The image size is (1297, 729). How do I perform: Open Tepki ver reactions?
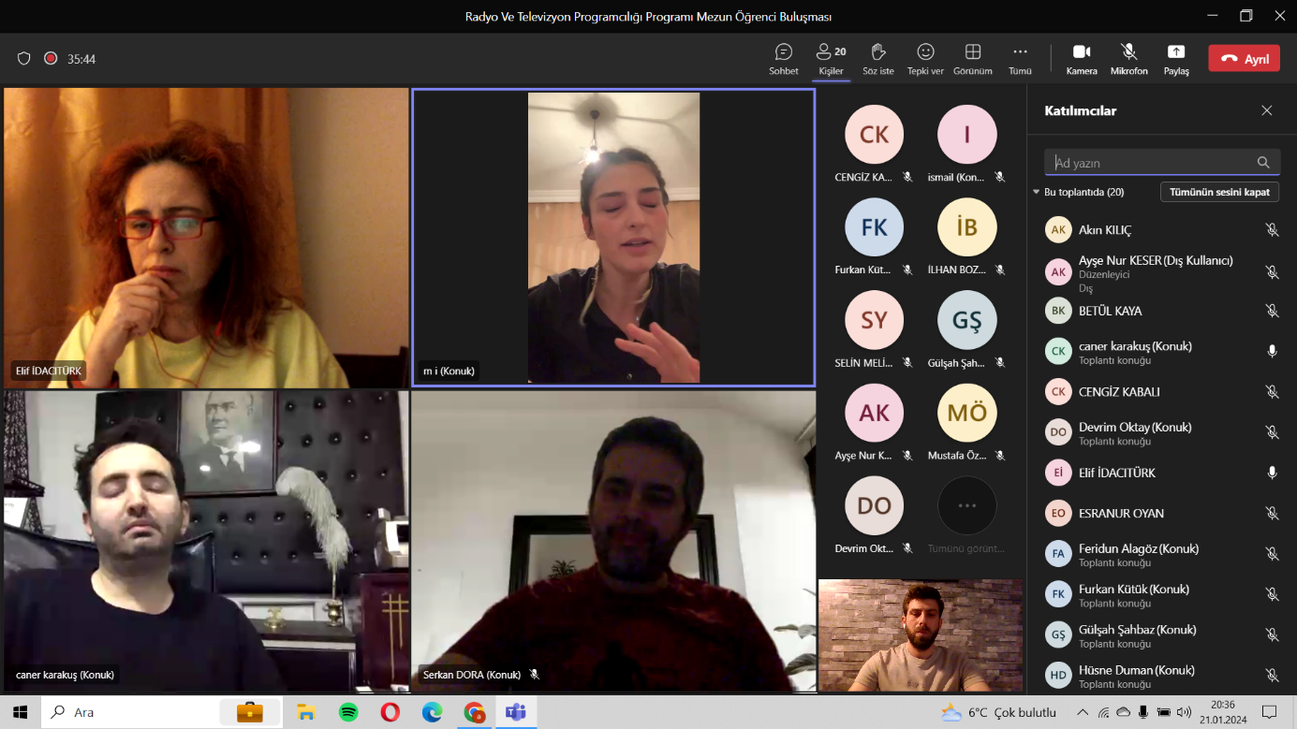(925, 59)
